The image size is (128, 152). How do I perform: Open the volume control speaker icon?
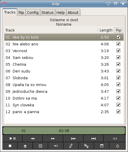(x=56, y=146)
